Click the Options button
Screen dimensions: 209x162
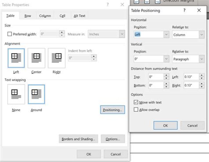point(113,139)
